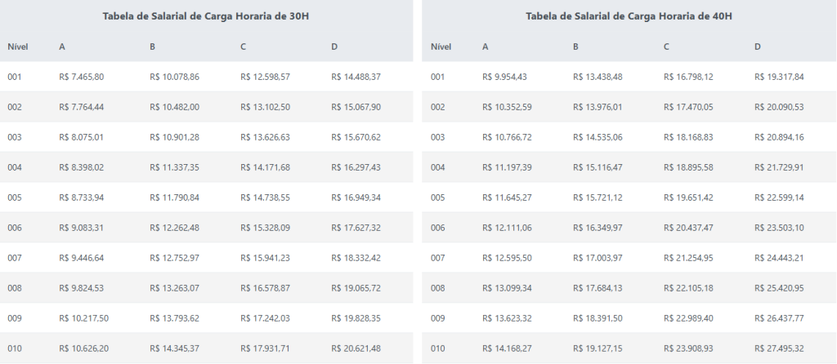Select the Nível header in 30H table
Image resolution: width=837 pixels, height=364 pixels.
point(18,47)
